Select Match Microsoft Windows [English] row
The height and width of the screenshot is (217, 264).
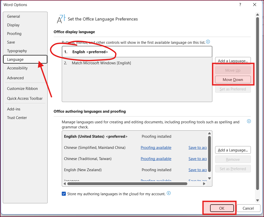[x=137, y=63]
